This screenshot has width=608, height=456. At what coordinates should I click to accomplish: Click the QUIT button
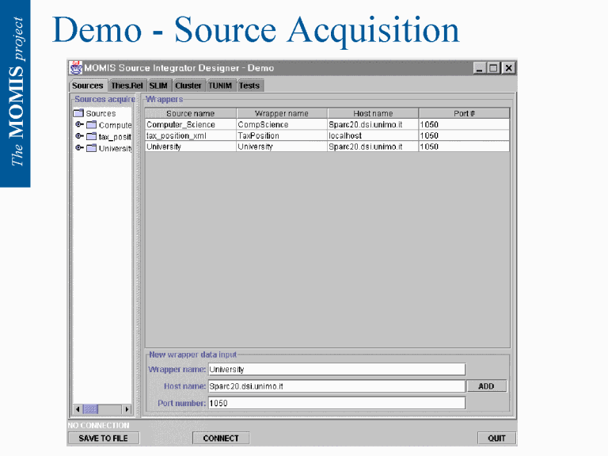(x=496, y=438)
